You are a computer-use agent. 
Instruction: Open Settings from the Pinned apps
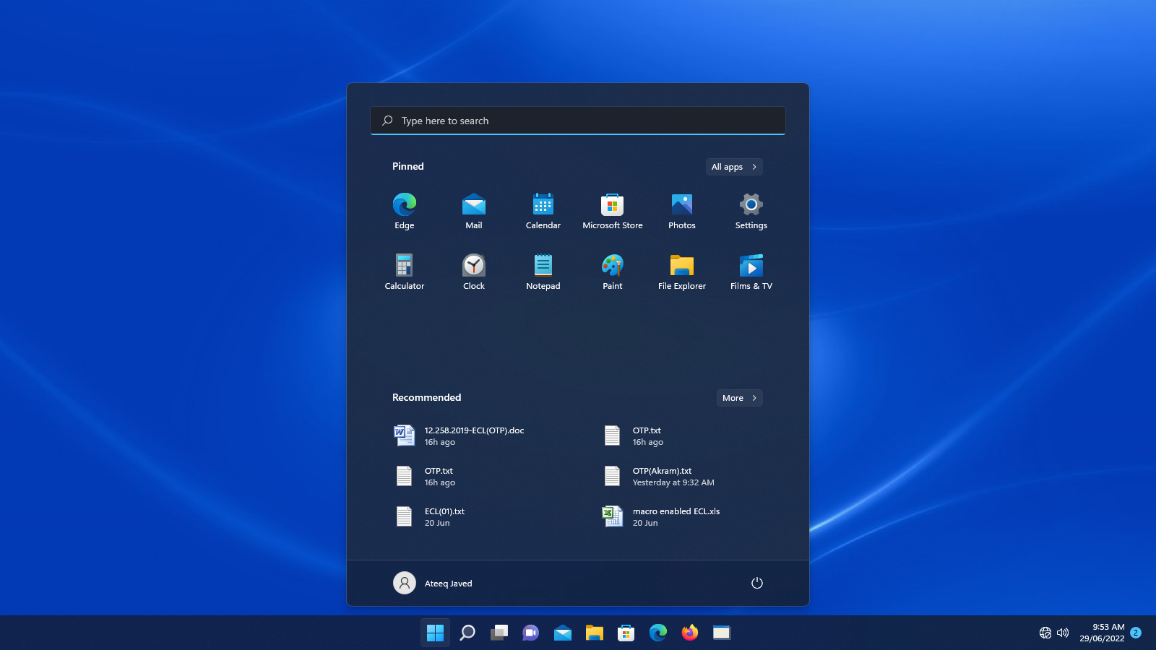(x=751, y=211)
